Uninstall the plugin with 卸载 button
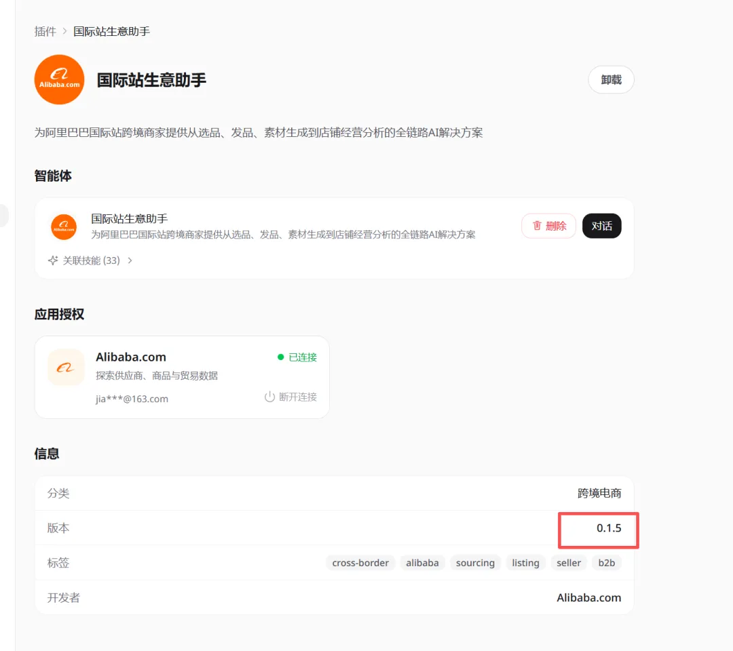 (x=611, y=80)
